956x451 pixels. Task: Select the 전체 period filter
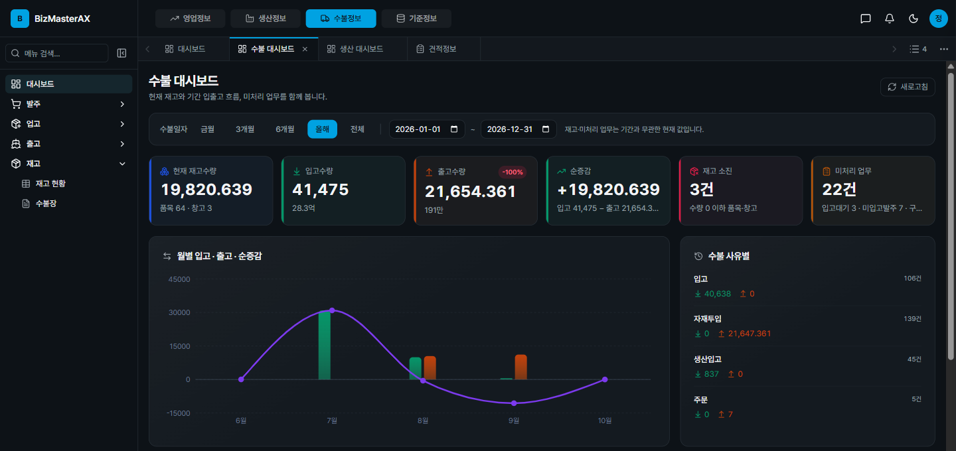(357, 129)
